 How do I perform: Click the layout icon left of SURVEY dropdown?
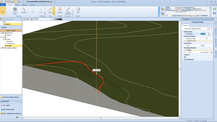(x=24, y=19)
